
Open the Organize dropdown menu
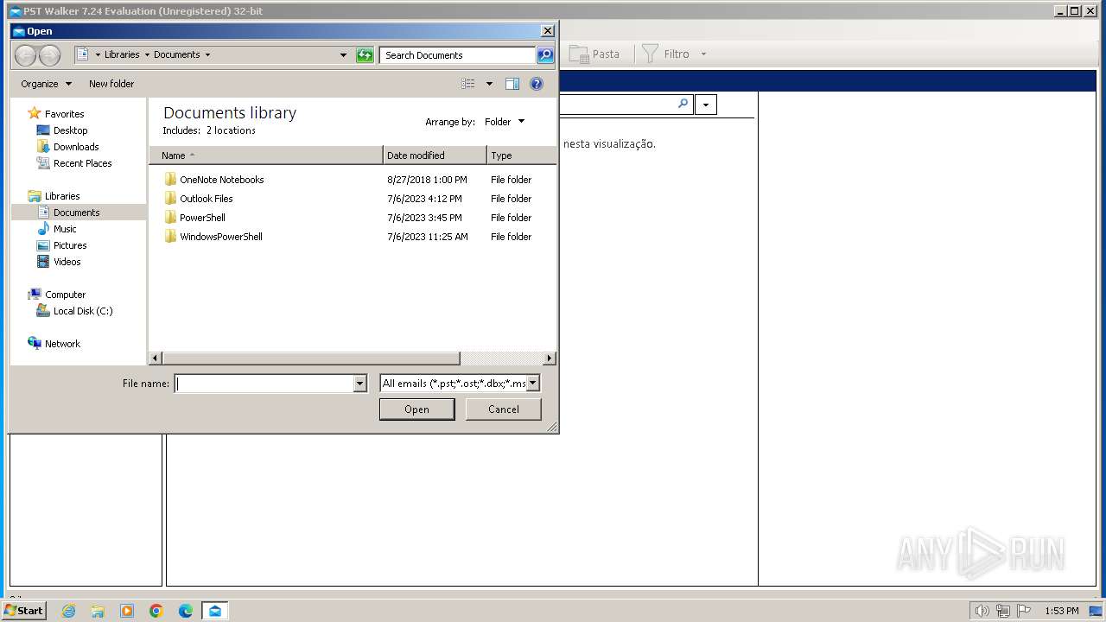click(47, 84)
